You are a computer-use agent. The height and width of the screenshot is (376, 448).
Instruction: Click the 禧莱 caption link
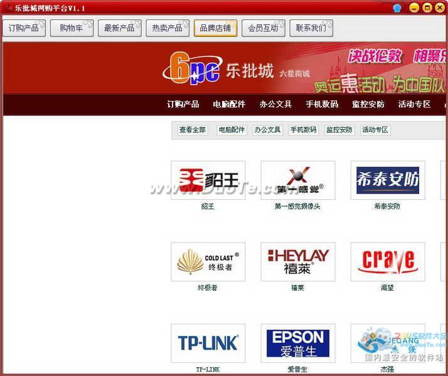pyautogui.click(x=297, y=288)
